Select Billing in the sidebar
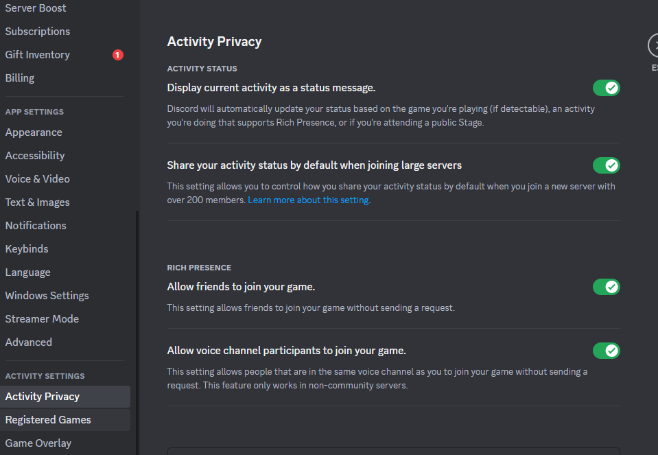Image resolution: width=658 pixels, height=455 pixels. click(x=20, y=78)
